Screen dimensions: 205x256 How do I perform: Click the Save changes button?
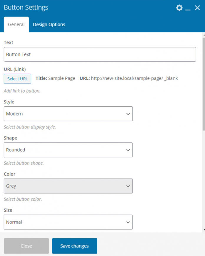[x=75, y=246]
